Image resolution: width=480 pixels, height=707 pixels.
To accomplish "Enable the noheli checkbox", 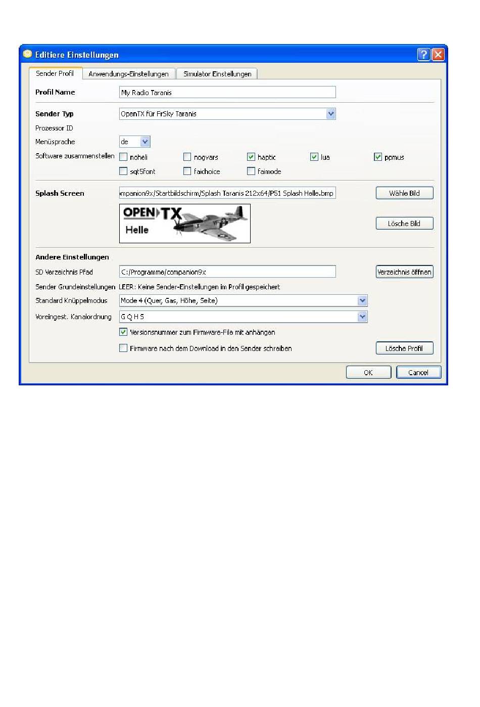I will tap(123, 157).
